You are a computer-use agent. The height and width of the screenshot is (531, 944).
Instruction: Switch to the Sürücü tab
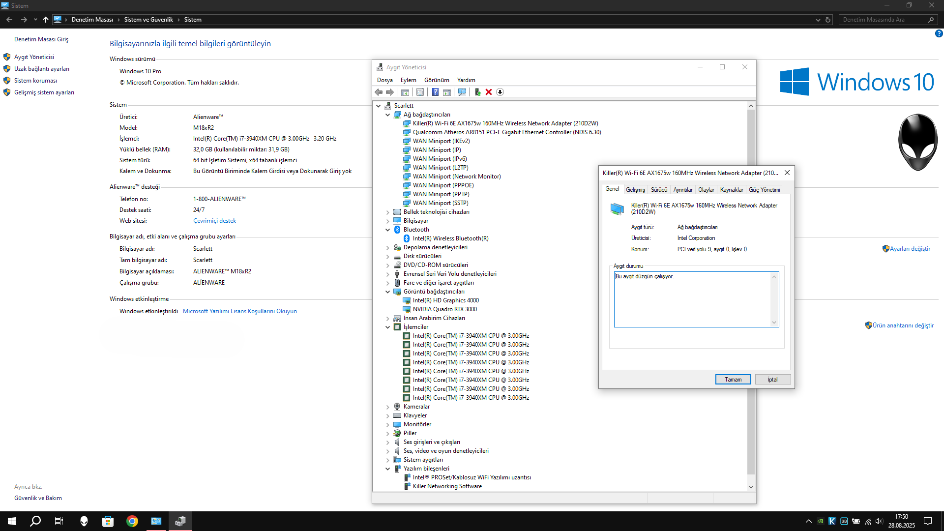pos(659,190)
